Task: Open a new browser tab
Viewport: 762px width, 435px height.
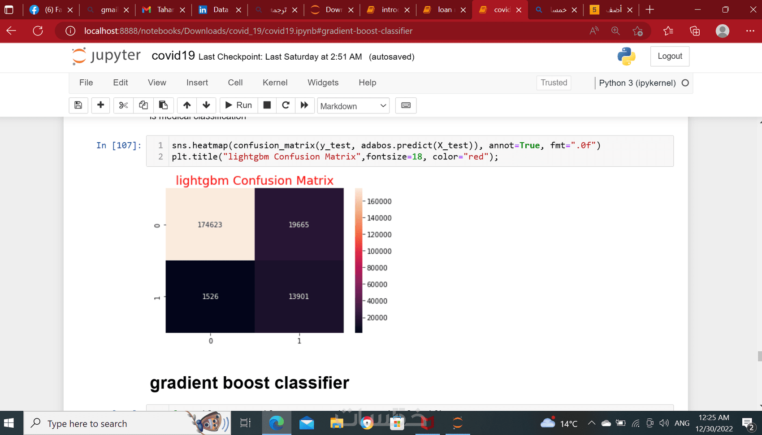Action: tap(650, 9)
